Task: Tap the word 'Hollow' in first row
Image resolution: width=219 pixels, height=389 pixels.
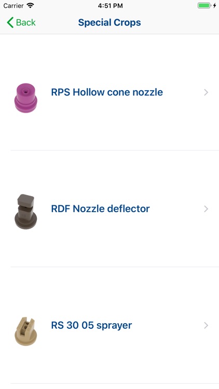Action: [x=89, y=92]
